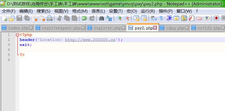
Task: Click the New file toolbar icon
Action: [x=4, y=18]
